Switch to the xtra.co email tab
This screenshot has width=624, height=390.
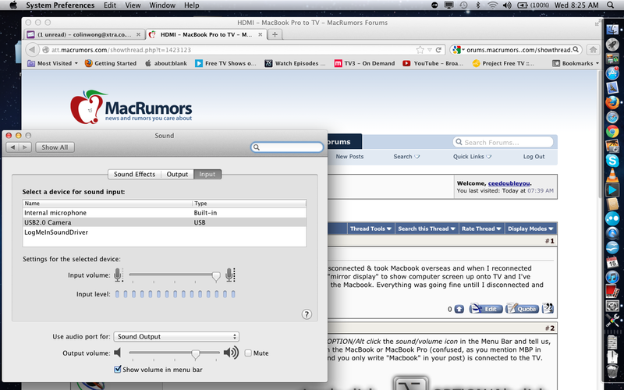pos(84,34)
